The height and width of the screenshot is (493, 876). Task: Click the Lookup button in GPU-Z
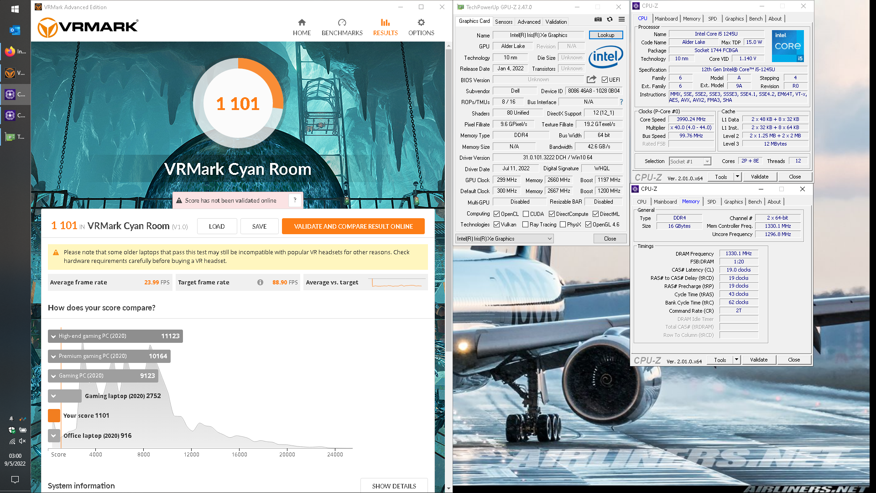[605, 35]
